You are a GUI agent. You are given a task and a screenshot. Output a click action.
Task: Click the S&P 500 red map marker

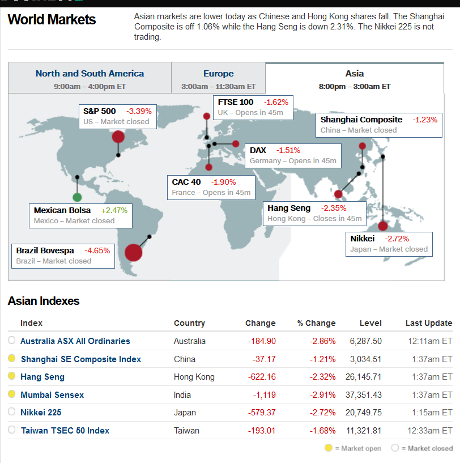tap(118, 137)
